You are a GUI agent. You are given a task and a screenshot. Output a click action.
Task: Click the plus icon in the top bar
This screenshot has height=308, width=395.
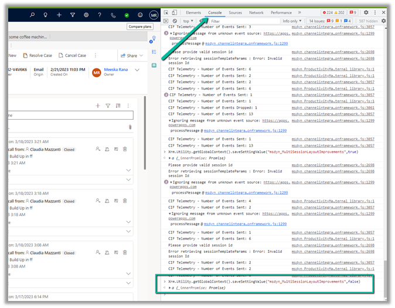click(59, 15)
